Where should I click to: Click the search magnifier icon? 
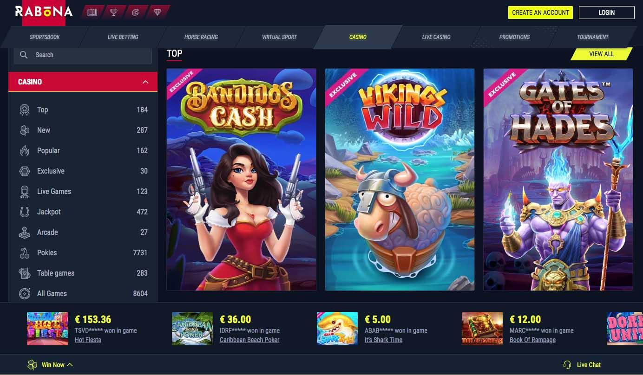click(24, 55)
